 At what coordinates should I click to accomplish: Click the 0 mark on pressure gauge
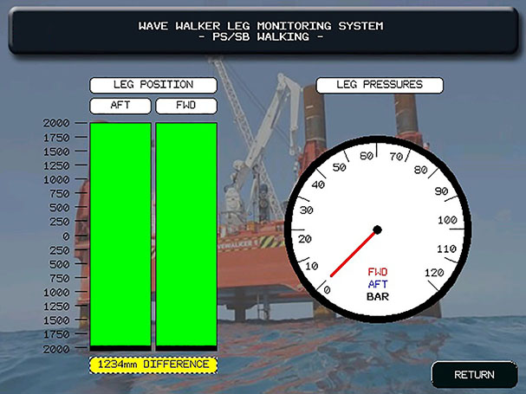[x=326, y=290]
